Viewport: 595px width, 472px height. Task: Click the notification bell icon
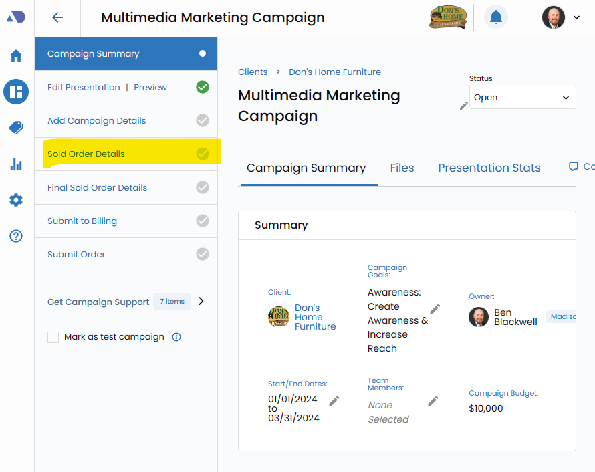point(495,17)
